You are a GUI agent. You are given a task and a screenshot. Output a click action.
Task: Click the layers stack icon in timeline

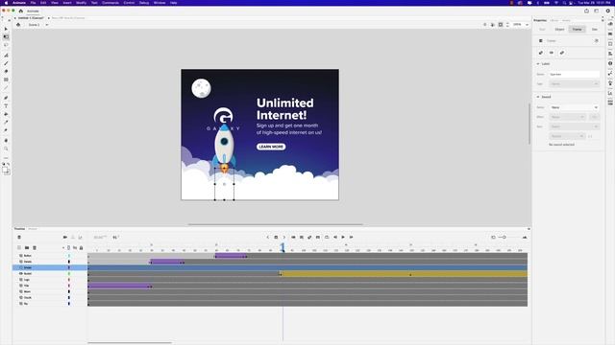[x=19, y=237]
